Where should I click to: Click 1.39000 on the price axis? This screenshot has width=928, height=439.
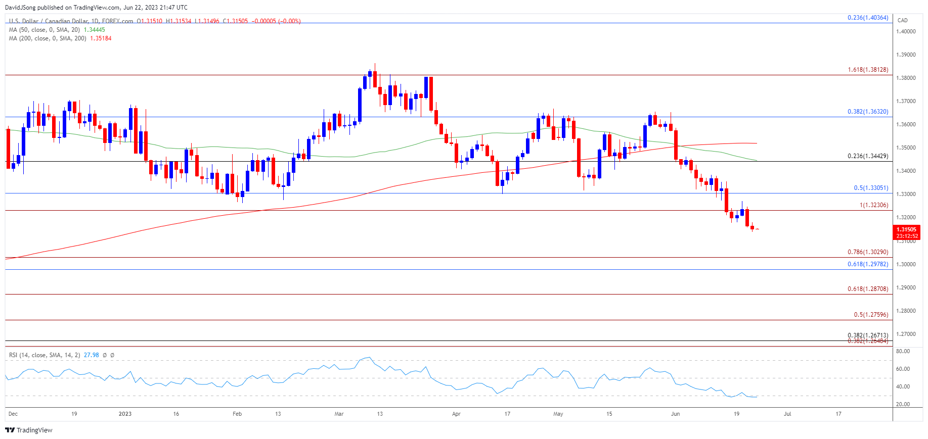click(x=906, y=55)
